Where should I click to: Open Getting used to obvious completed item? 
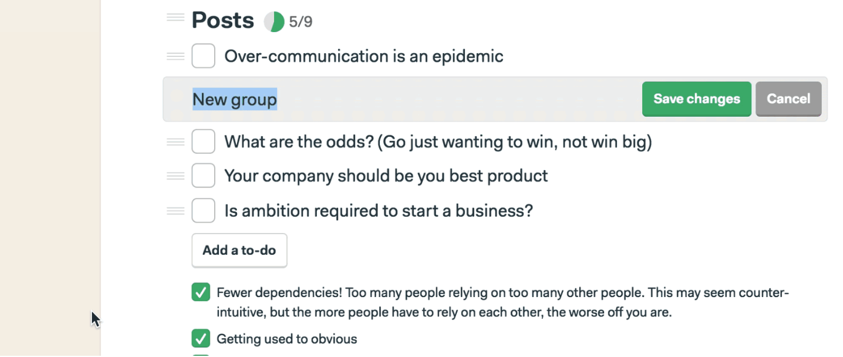[x=287, y=339]
